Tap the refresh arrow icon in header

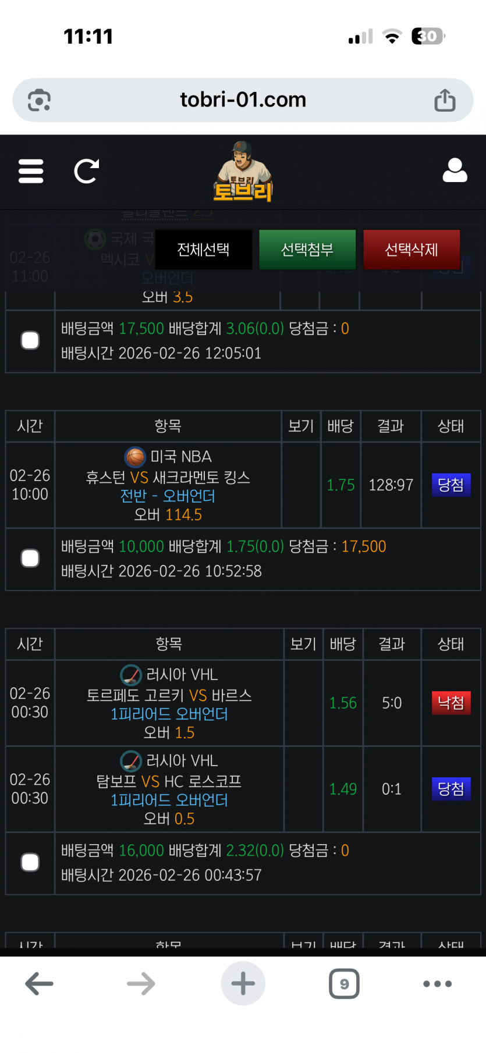tap(86, 171)
